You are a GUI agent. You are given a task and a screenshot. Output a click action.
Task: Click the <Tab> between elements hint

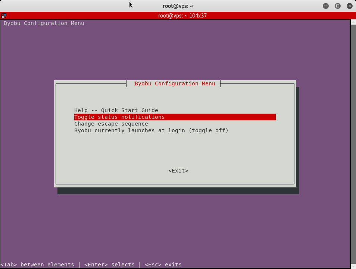[37, 265]
